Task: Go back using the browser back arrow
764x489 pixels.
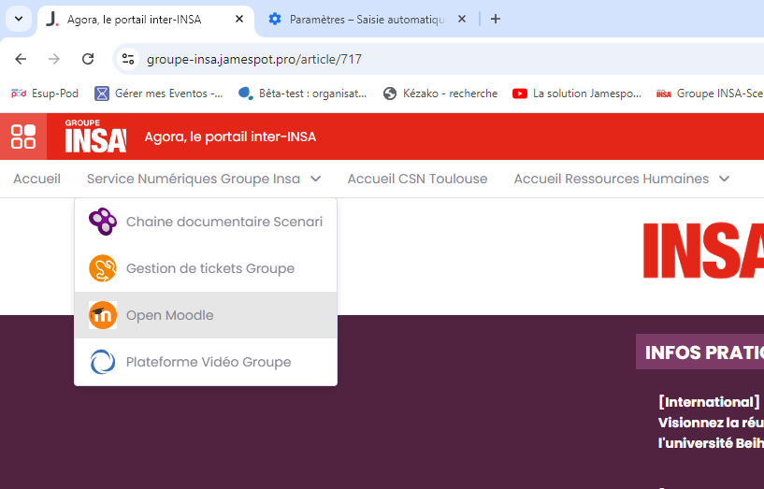Action: point(21,59)
